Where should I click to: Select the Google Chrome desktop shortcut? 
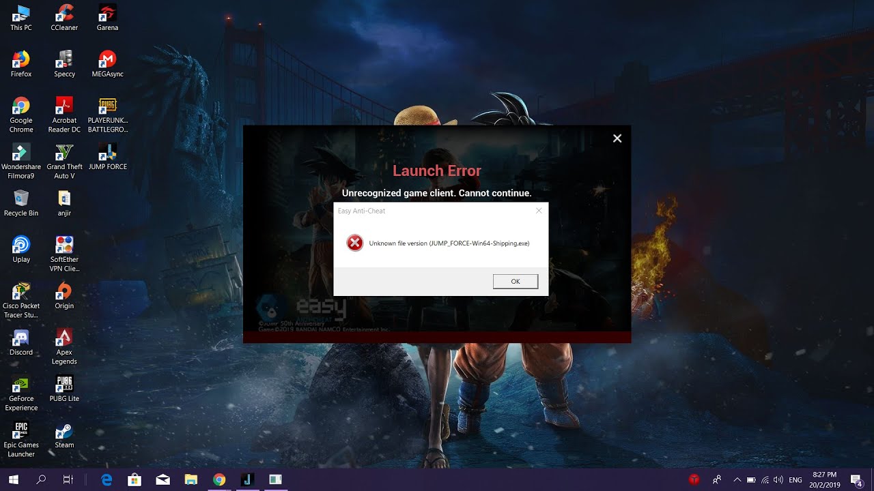click(x=21, y=115)
